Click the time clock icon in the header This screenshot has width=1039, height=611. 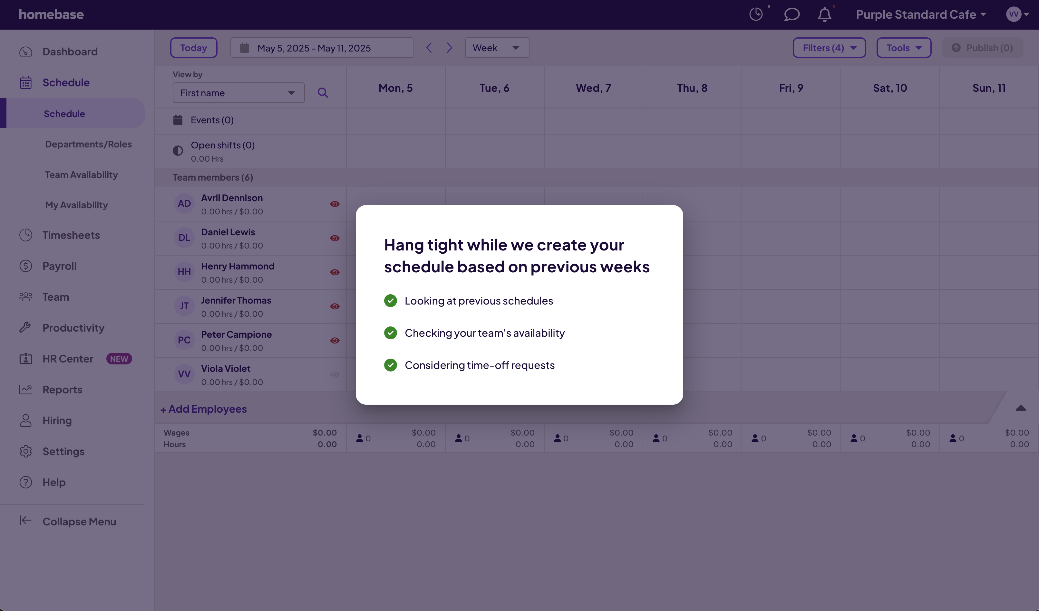click(756, 14)
